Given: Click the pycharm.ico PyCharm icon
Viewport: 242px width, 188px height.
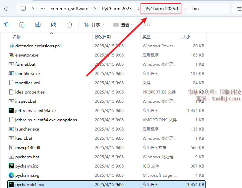Looking at the screenshot, I should pos(11,166).
